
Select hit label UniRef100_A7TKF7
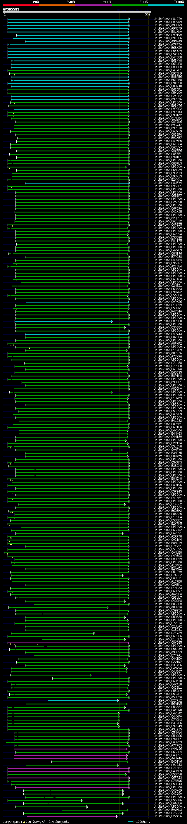point(167,768)
